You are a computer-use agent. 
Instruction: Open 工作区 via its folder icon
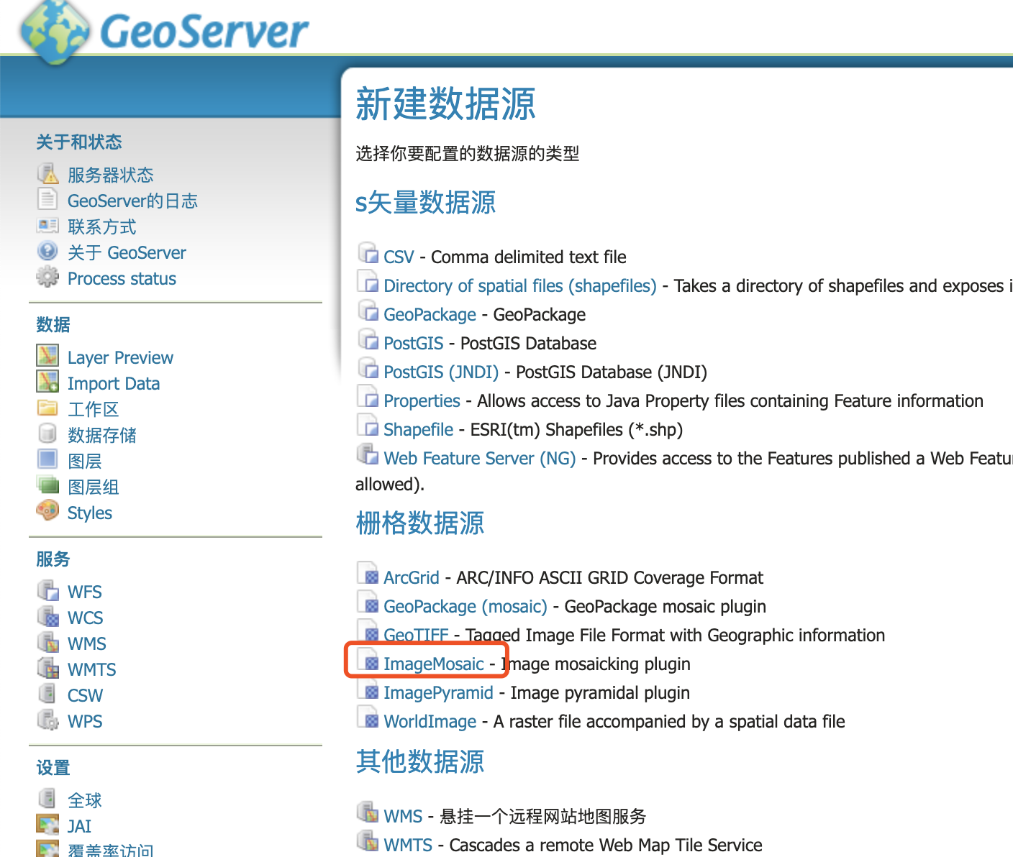point(47,408)
